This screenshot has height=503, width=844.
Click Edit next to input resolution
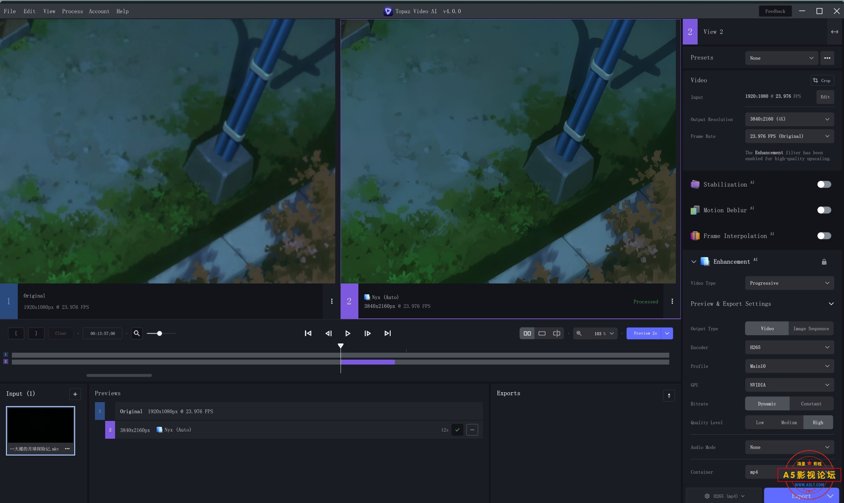point(825,97)
